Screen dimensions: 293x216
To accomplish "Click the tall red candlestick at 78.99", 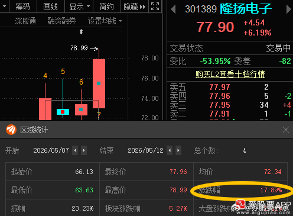I will point(99,83).
